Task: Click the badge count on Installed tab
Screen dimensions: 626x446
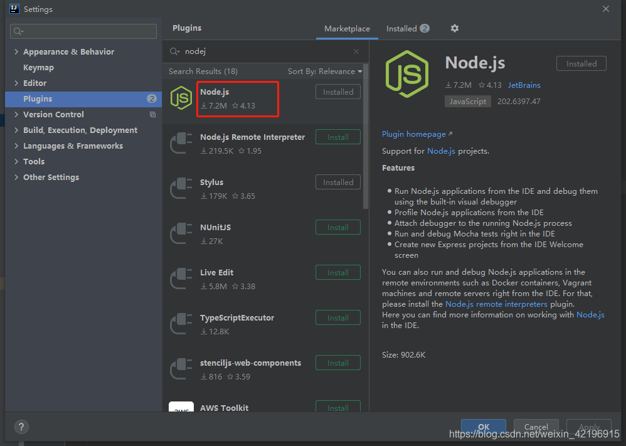Action: click(x=425, y=28)
